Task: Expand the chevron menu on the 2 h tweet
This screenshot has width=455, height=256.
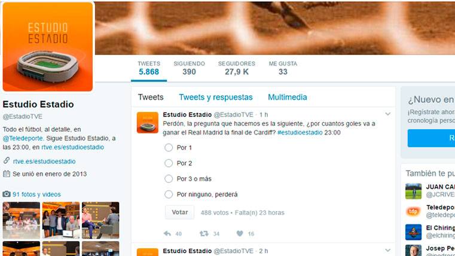Action: (x=388, y=250)
